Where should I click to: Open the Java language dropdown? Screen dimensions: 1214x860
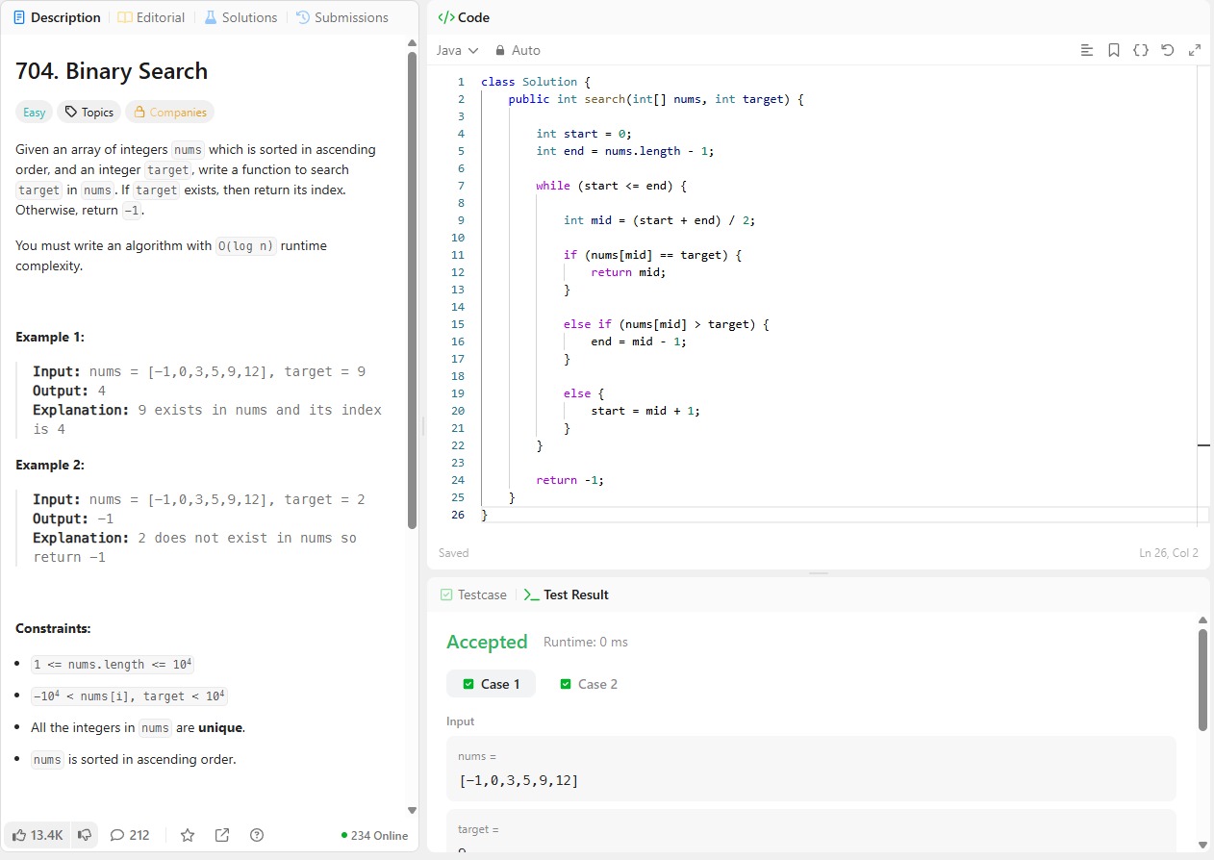point(457,50)
